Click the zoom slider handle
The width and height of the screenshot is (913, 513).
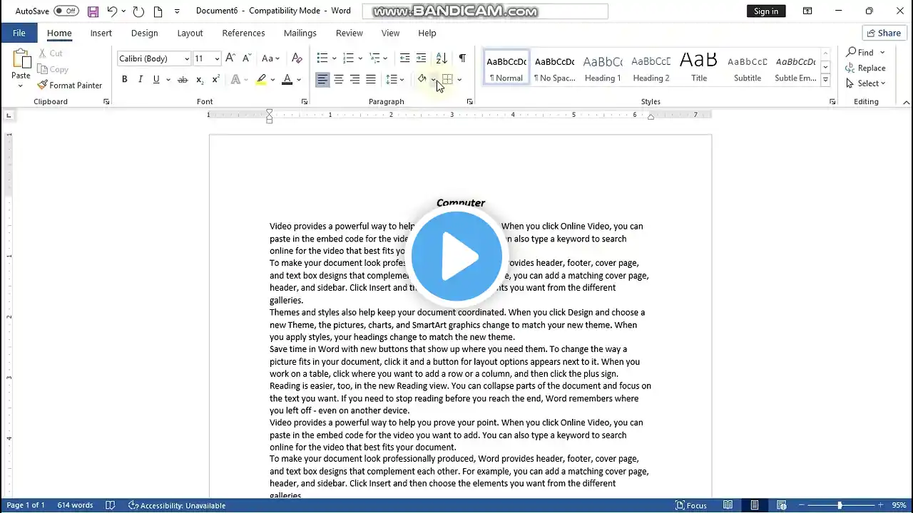(x=840, y=505)
